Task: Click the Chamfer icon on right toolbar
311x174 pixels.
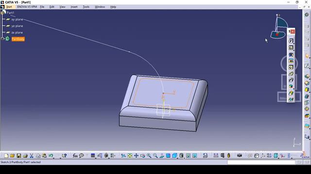Action: [x=307, y=83]
